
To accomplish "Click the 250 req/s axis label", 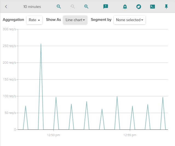I will (10, 46).
